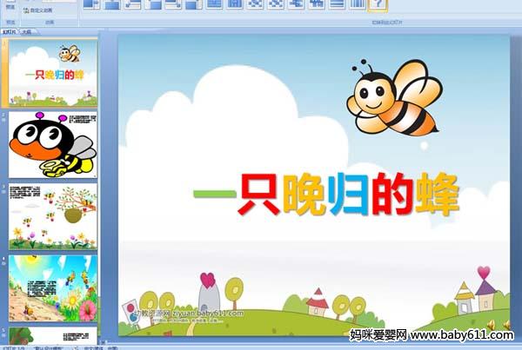Viewport: 522px width, 350px height.
Task: Choose the first transition effect in the gallery
Action: point(91,4)
